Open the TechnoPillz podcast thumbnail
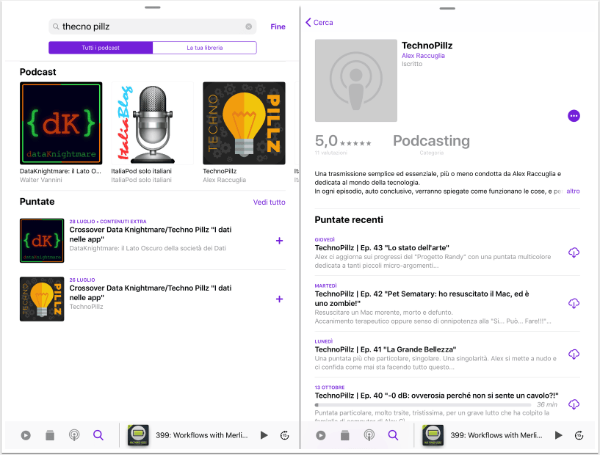Viewport: 600px width, 455px height. [244, 123]
